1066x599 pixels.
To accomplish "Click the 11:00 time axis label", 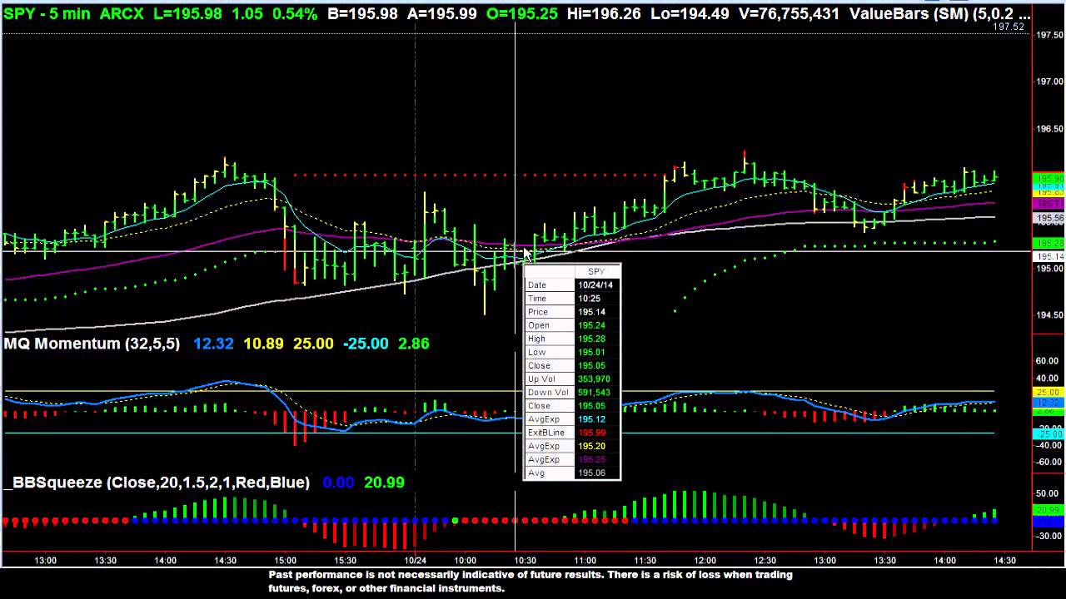I will (x=585, y=561).
